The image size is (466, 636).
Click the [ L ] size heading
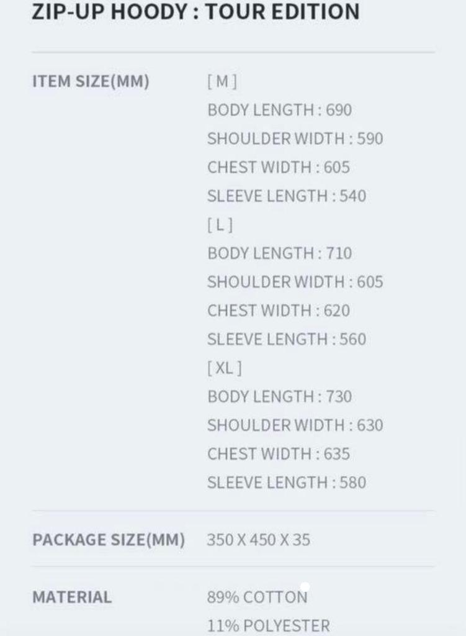pyautogui.click(x=220, y=225)
